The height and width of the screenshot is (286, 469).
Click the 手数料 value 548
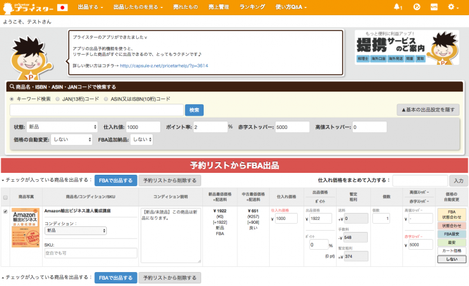coord(355,238)
